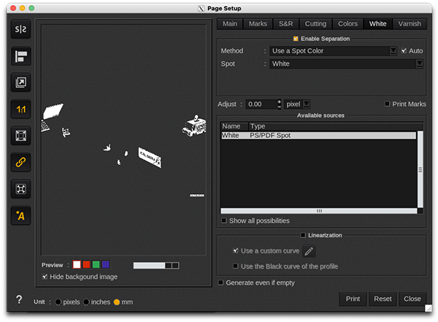Click the chain link icon
Screen dimensions: 438x322
tap(20, 162)
